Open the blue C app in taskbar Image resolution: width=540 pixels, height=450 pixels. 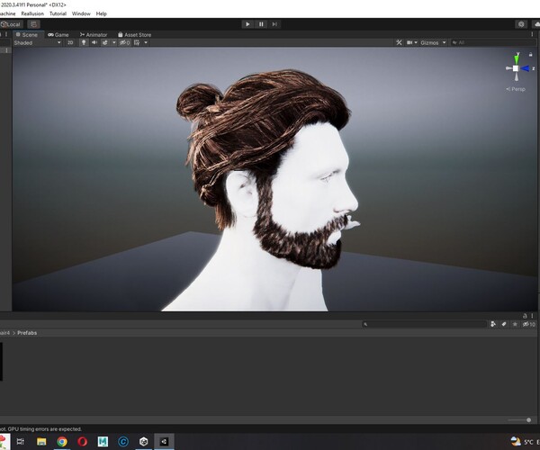pos(123,441)
